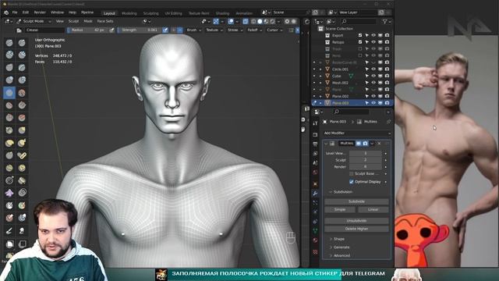Click the Delete Higher button
This screenshot has height=281, width=499.
(356, 229)
